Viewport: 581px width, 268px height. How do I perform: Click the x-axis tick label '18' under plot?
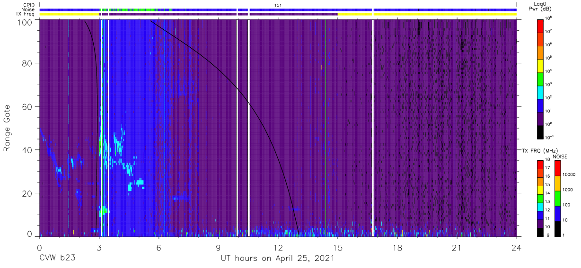pyautogui.click(x=397, y=247)
